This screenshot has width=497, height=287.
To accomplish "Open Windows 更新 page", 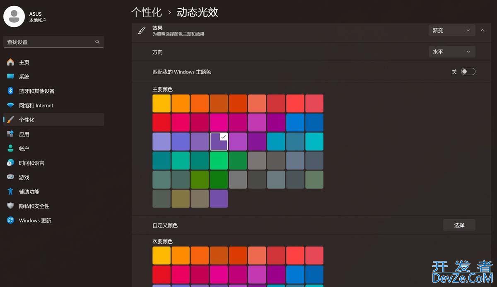I will 53,220.
